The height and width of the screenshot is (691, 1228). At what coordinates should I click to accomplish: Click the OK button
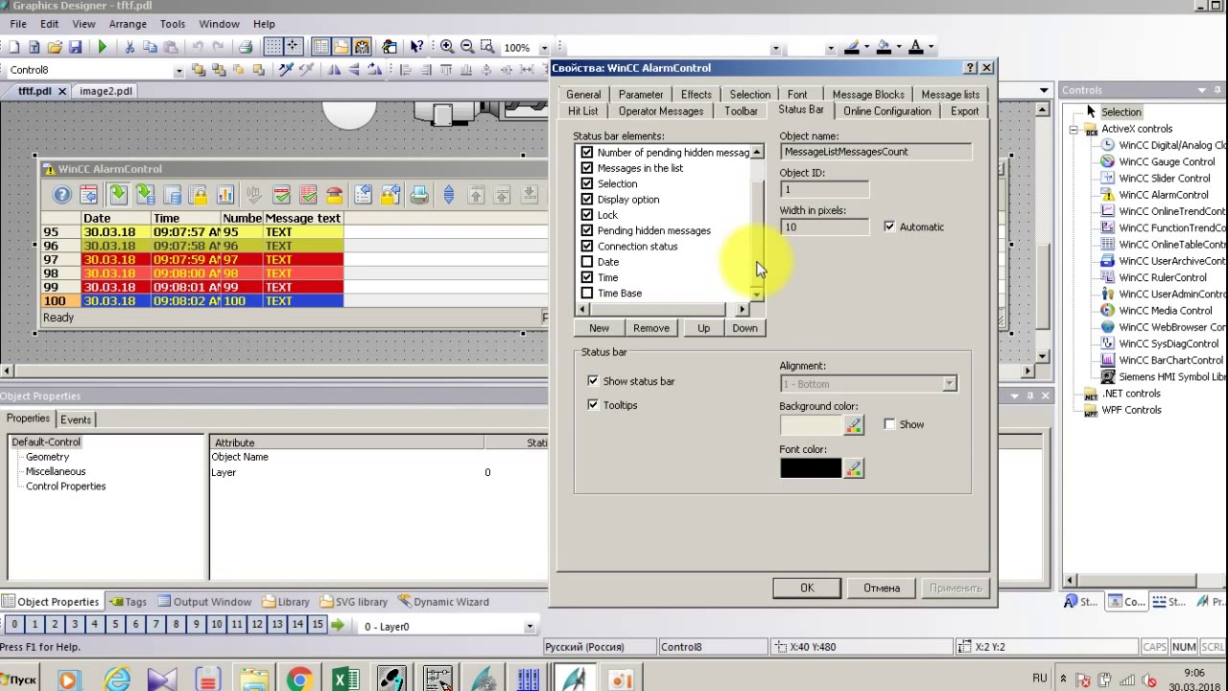tap(807, 588)
